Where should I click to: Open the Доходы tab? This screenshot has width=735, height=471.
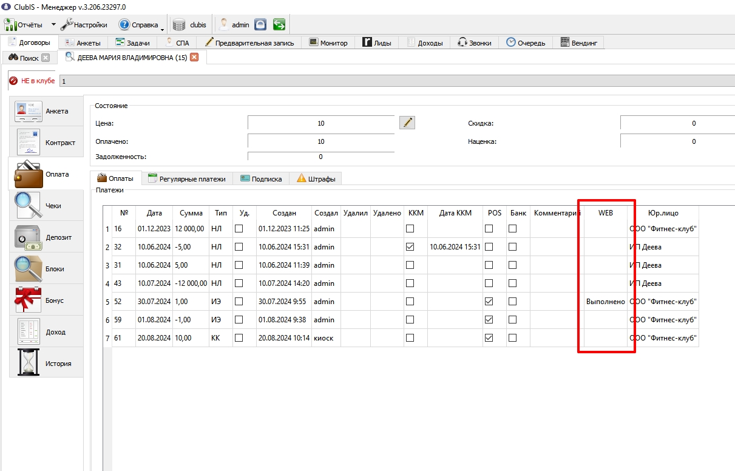coord(425,43)
